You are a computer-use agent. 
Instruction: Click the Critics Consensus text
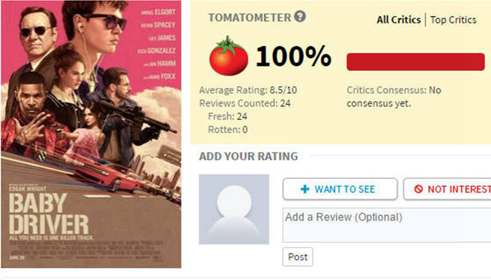pos(394,97)
